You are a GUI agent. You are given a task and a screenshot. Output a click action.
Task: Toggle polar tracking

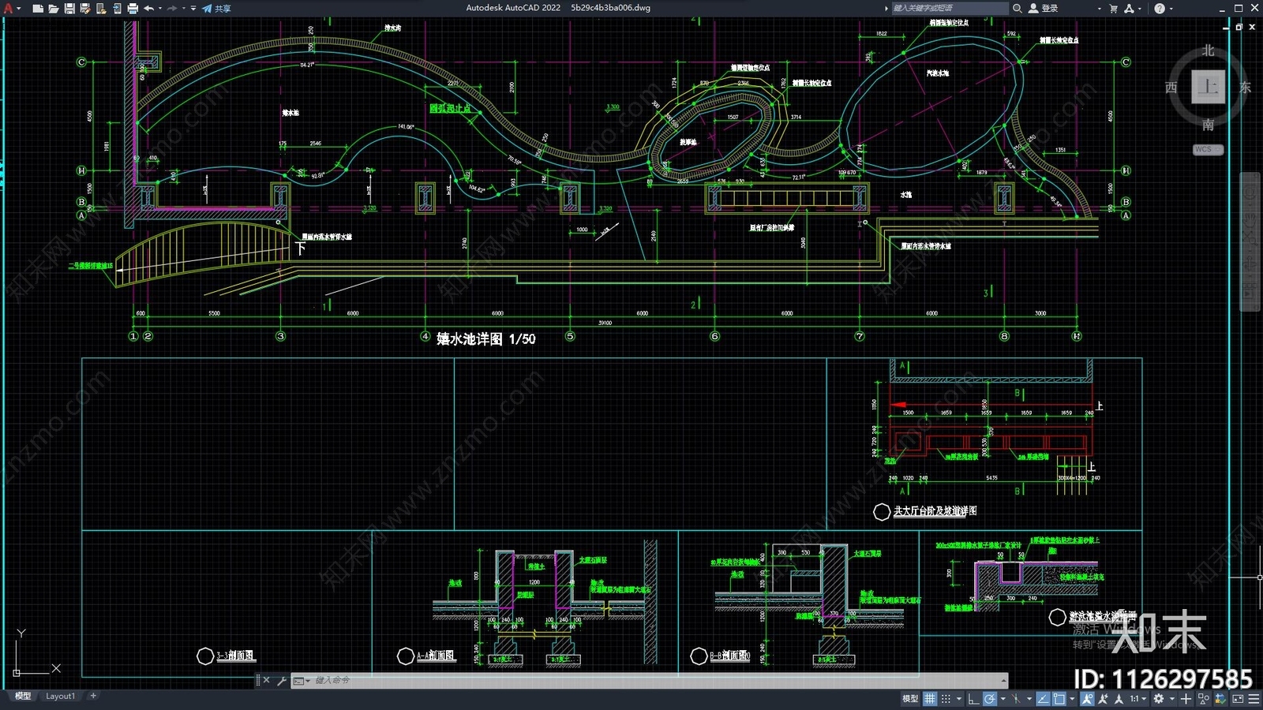pos(990,698)
